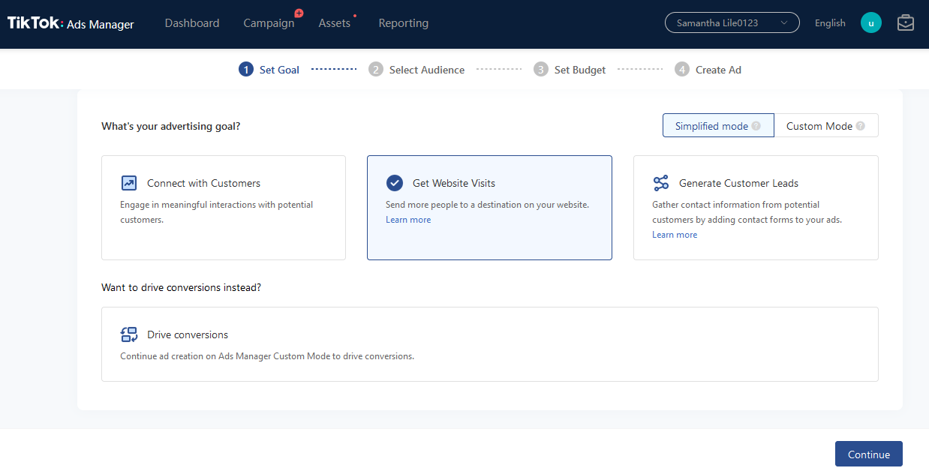Click the Get Website Visits checkmark
The image size is (929, 471).
point(395,183)
